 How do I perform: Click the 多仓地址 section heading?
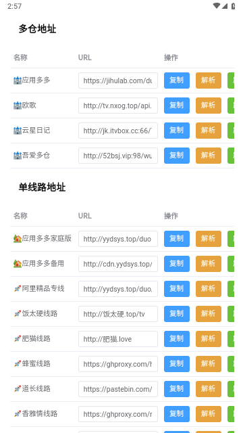coord(38,28)
